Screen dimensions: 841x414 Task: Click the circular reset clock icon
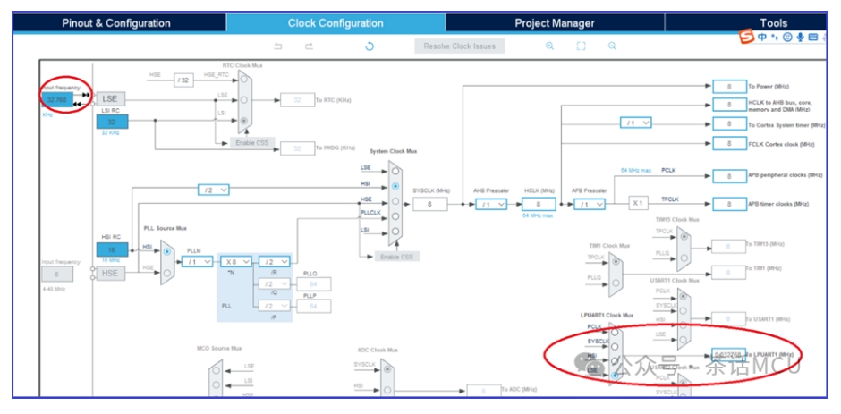pos(370,46)
